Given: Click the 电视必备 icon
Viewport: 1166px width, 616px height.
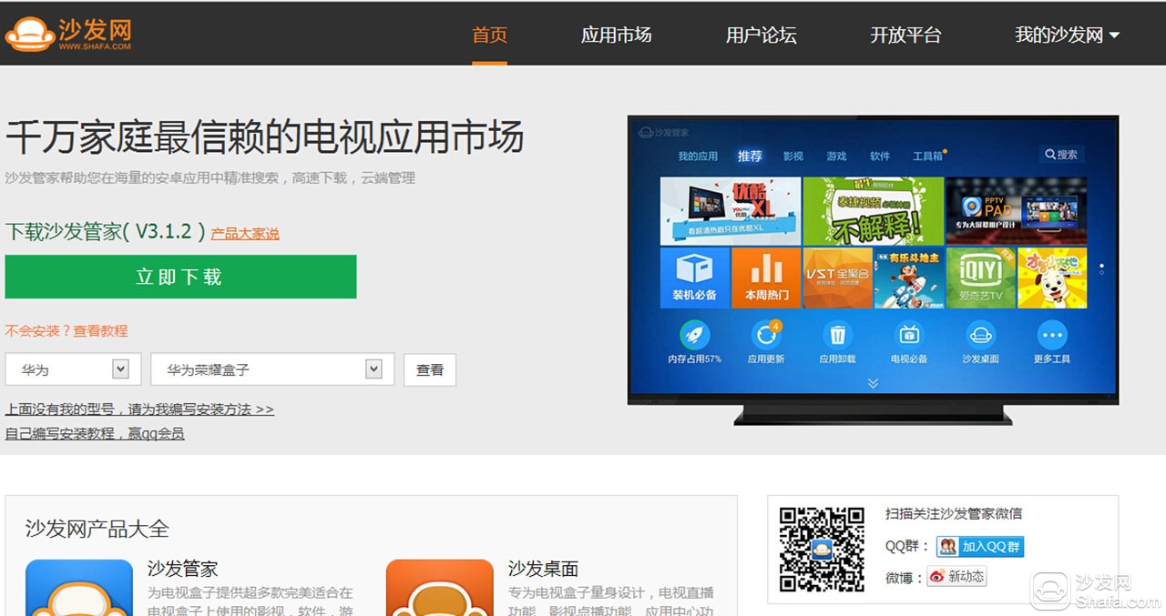Looking at the screenshot, I should coord(908,335).
